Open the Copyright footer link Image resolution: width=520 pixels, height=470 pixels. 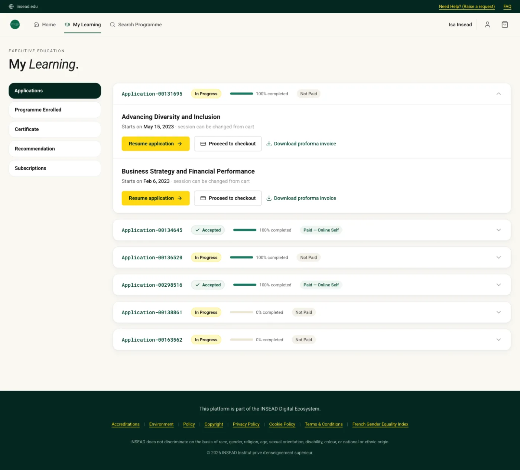point(214,424)
